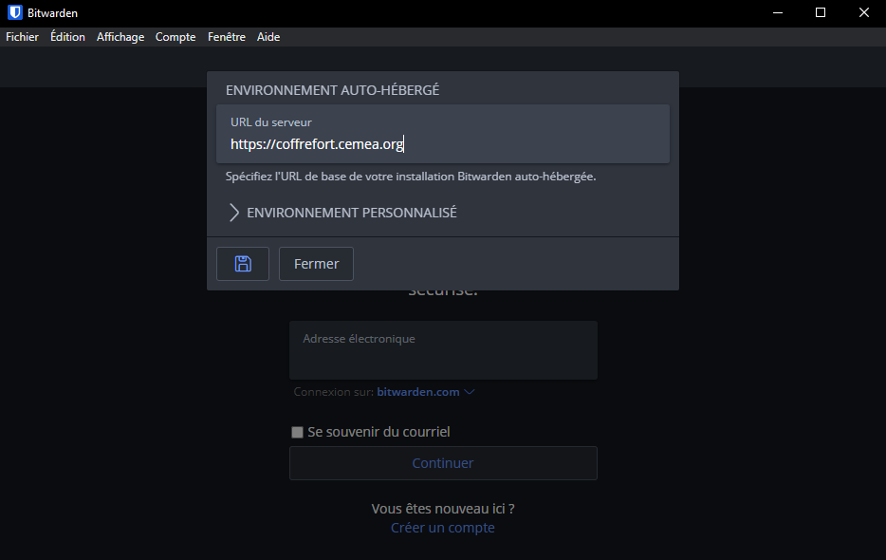The width and height of the screenshot is (886, 560).
Task: Focus the Adresse électronique field
Action: 443,350
